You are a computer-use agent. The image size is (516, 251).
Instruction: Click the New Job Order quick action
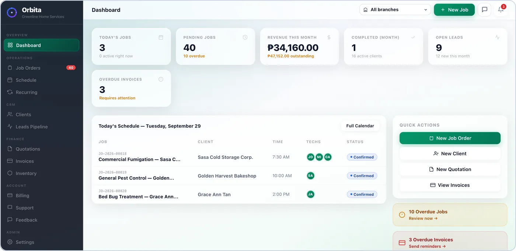(450, 138)
